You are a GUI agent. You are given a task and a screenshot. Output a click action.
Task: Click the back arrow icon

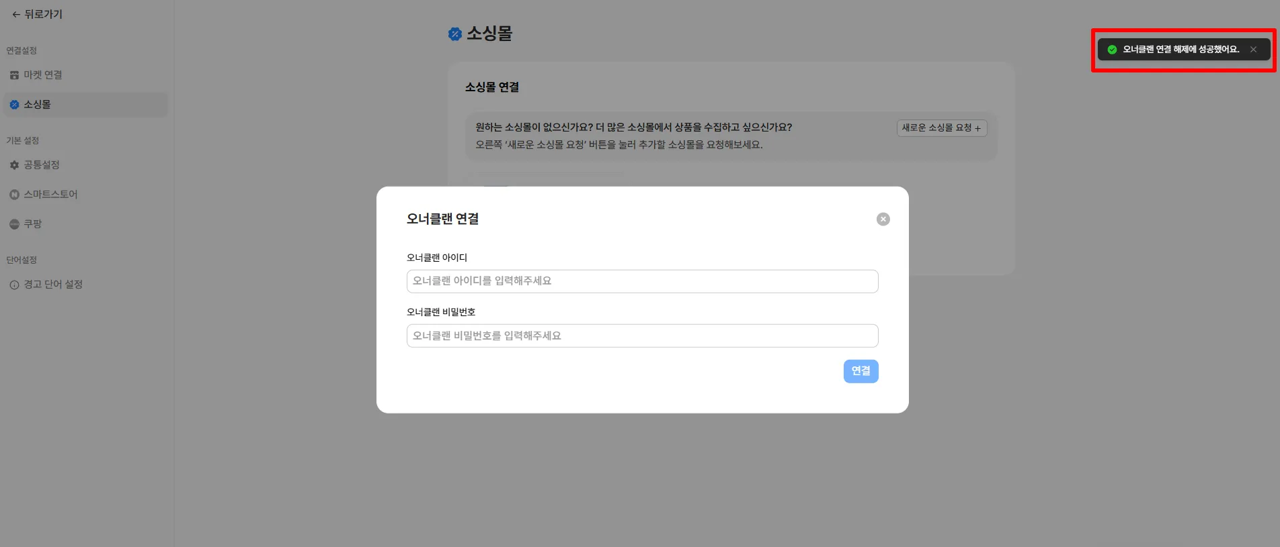click(x=16, y=14)
